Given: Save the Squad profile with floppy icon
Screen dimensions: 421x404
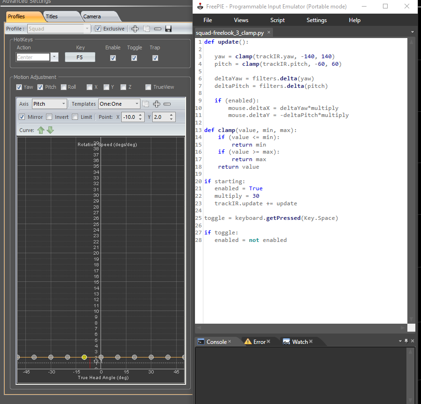Looking at the screenshot, I should click(168, 29).
